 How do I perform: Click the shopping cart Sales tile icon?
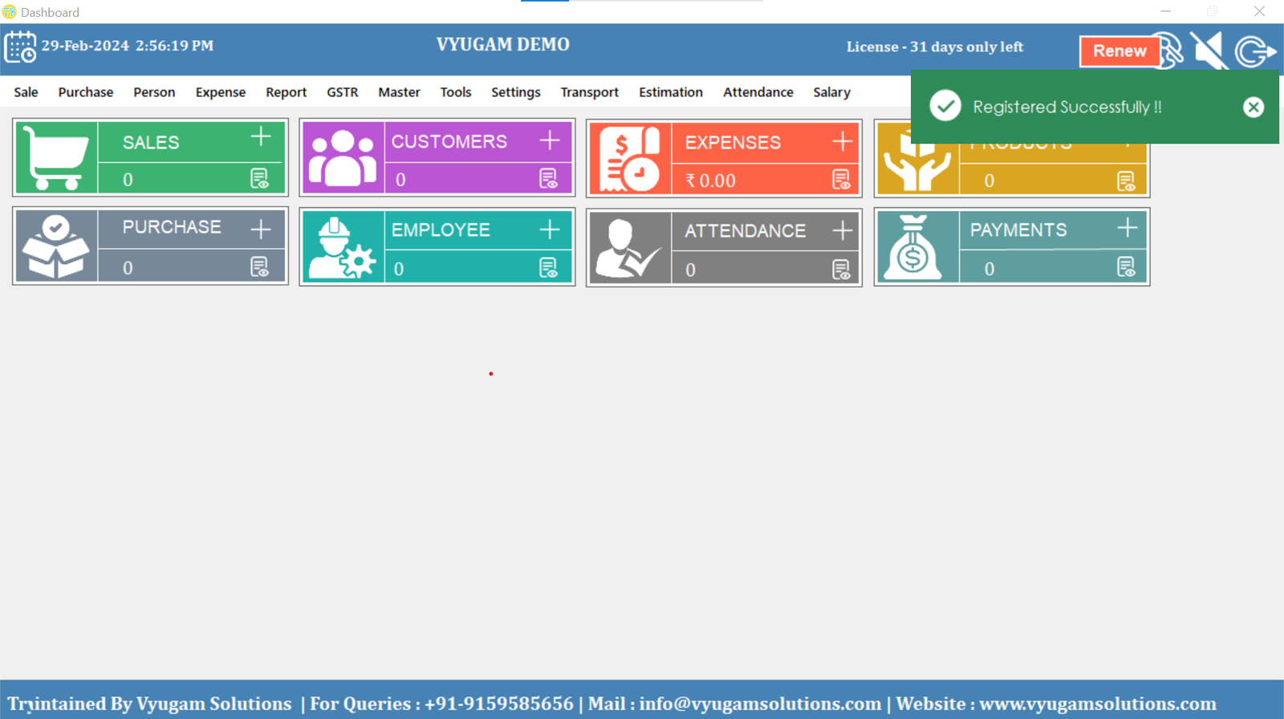56,158
